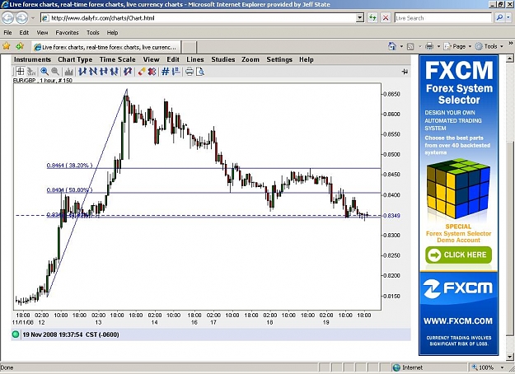The image size is (515, 374).
Task: Stop loading with the red X button
Action: pyautogui.click(x=386, y=18)
